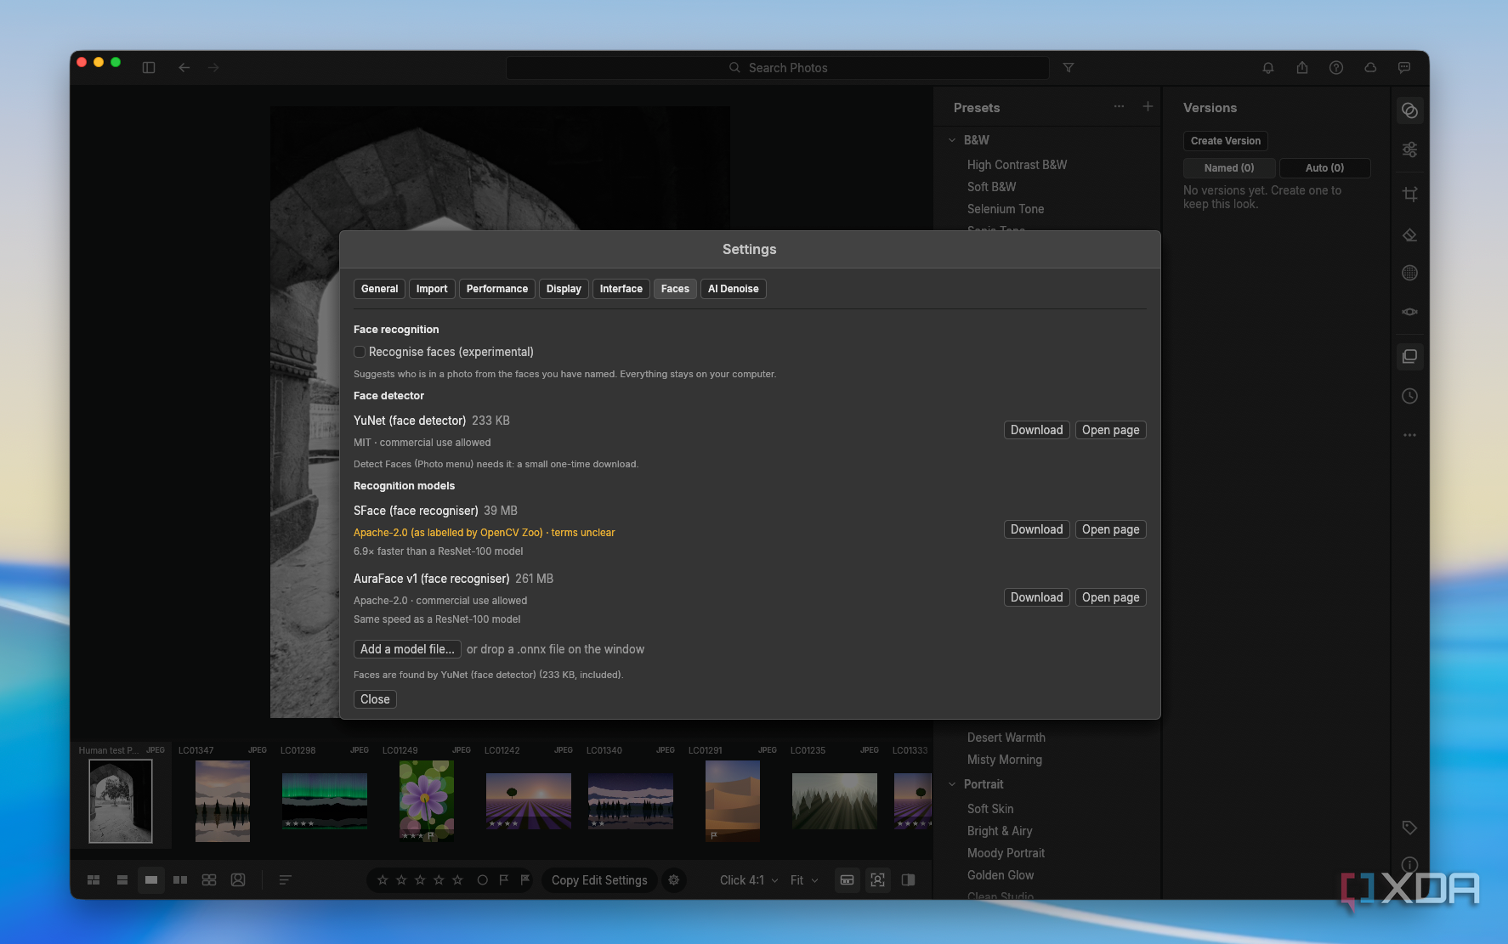Open edit settings gear next to Copy Edit Settings
Viewport: 1508px width, 944px height.
point(673,880)
